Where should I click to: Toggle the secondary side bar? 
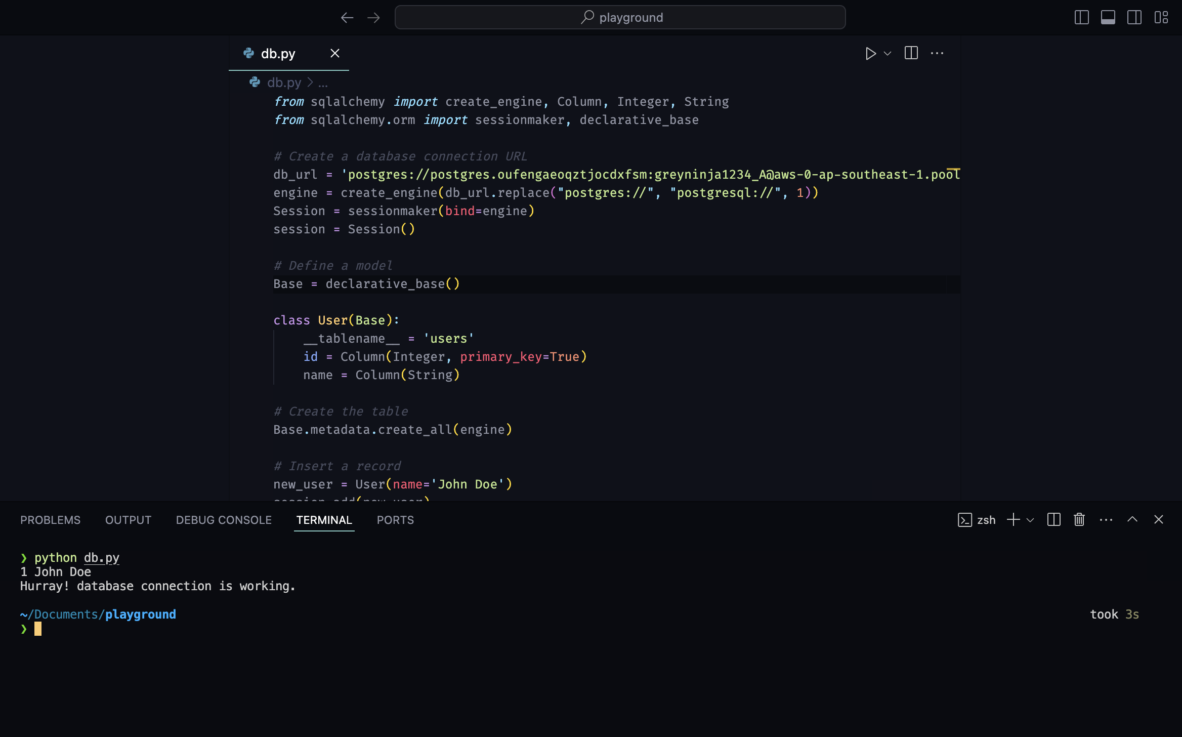tap(1134, 18)
